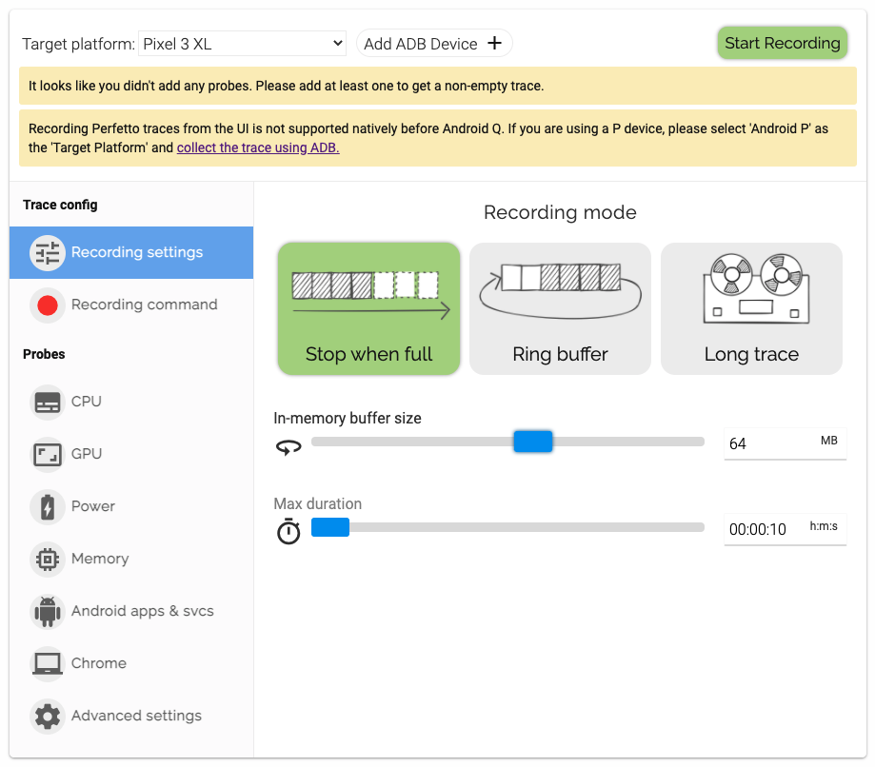Click the GPU probe icon

[x=48, y=455]
